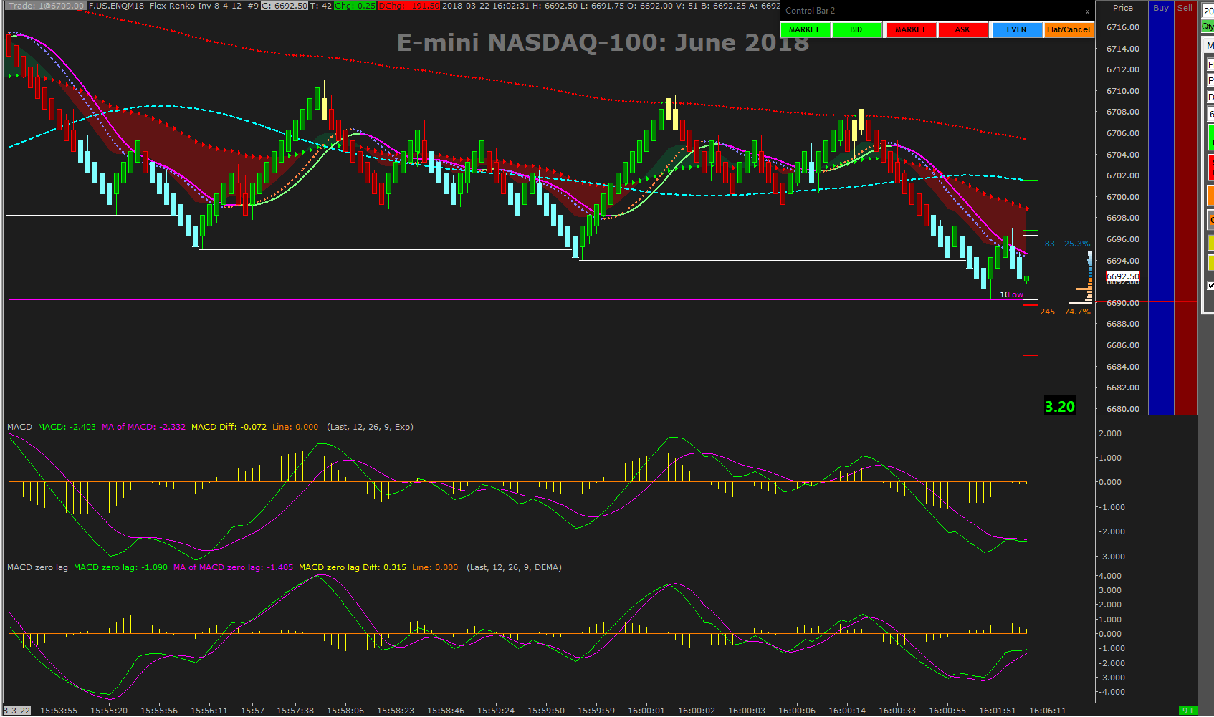Viewport: 1214px width, 717px height.
Task: Click the Flex Renko Inv 8-4-12 label
Action: tap(196, 6)
